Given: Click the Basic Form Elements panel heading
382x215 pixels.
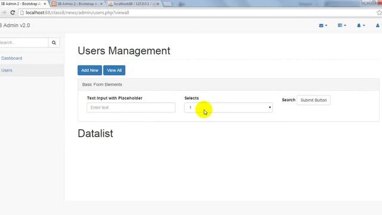Looking at the screenshot, I should click(102, 85).
